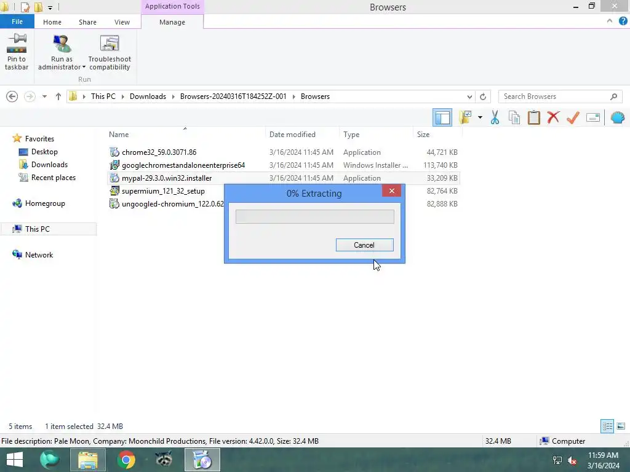Toggle the navigation pane layout button
Image resolution: width=630 pixels, height=472 pixels.
pos(442,117)
